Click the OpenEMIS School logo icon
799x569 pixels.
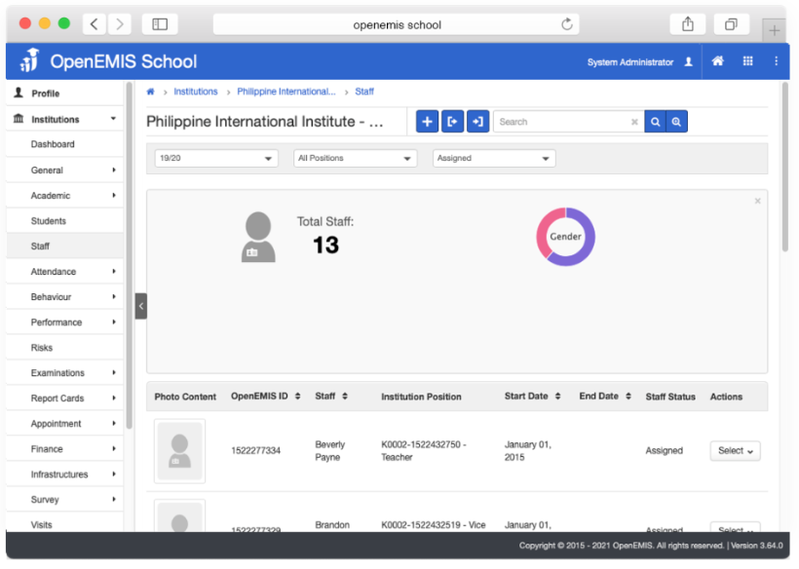(x=29, y=60)
